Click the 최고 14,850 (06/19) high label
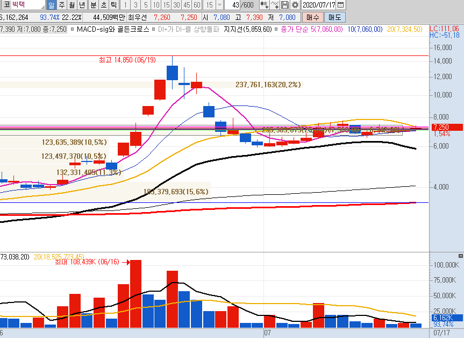The height and width of the screenshot is (338, 464). [127, 60]
